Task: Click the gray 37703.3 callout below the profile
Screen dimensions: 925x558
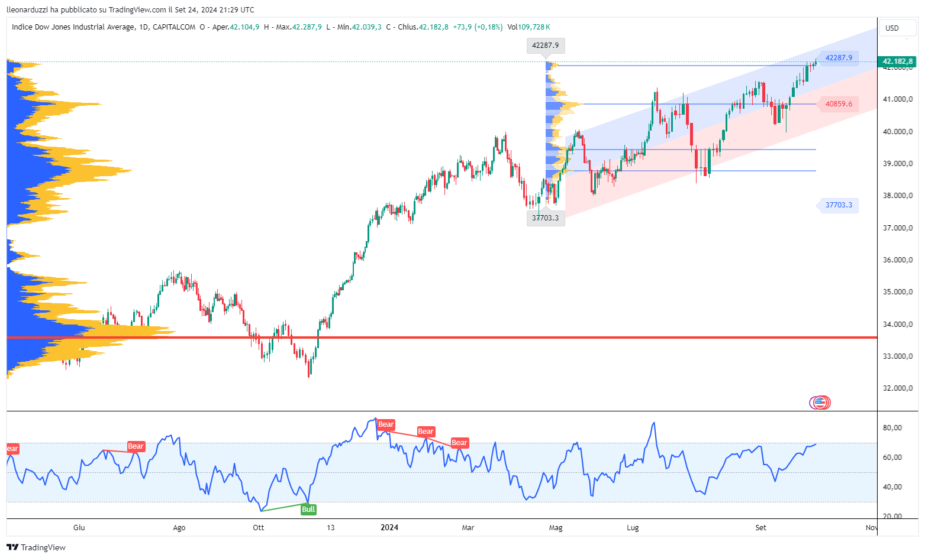Action: (546, 218)
